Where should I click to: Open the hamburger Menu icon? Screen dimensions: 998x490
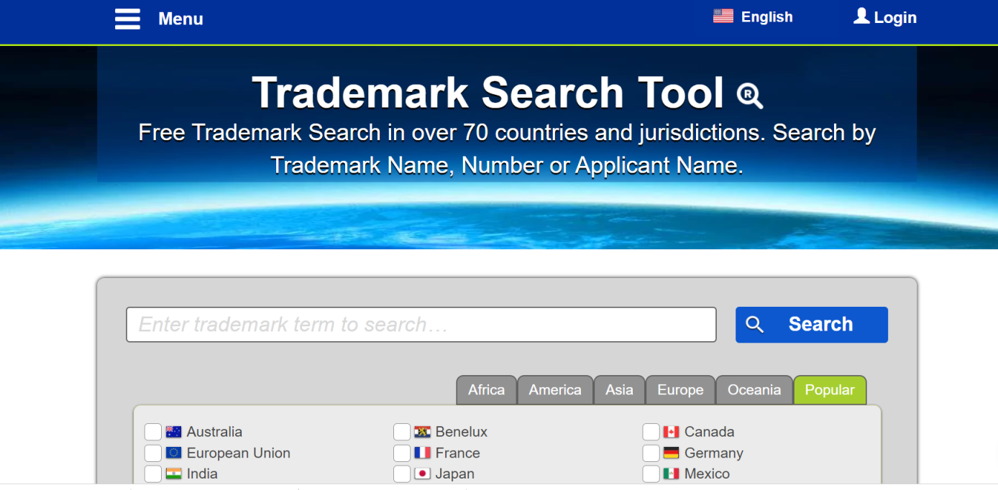click(x=127, y=19)
